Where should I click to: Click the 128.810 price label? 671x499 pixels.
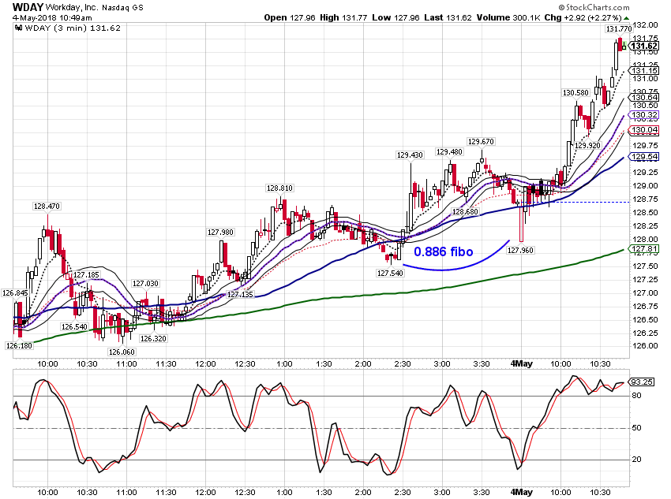coord(279,188)
